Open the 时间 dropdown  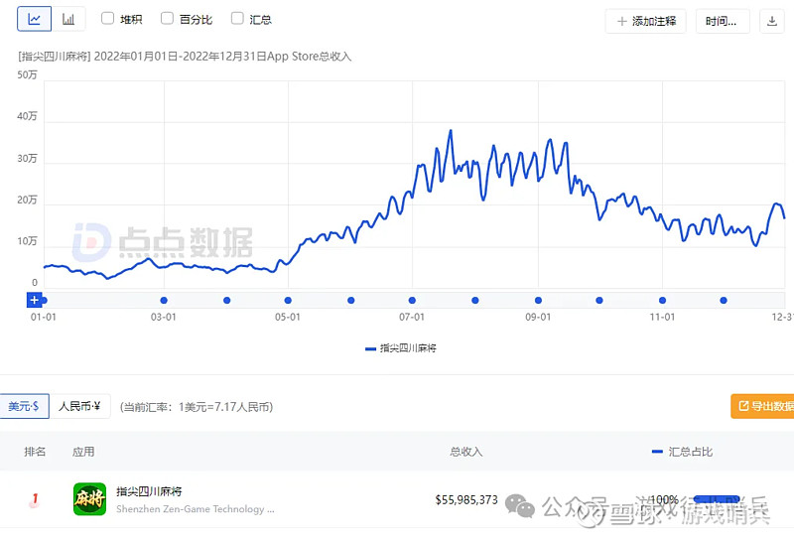coord(723,21)
